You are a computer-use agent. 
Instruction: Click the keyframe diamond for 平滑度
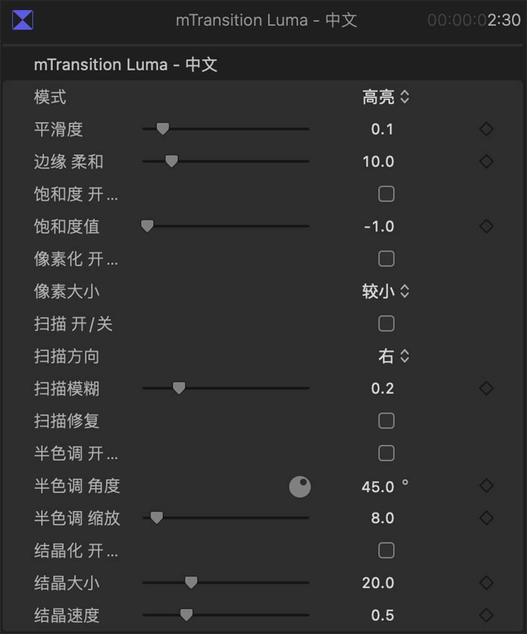pyautogui.click(x=486, y=129)
